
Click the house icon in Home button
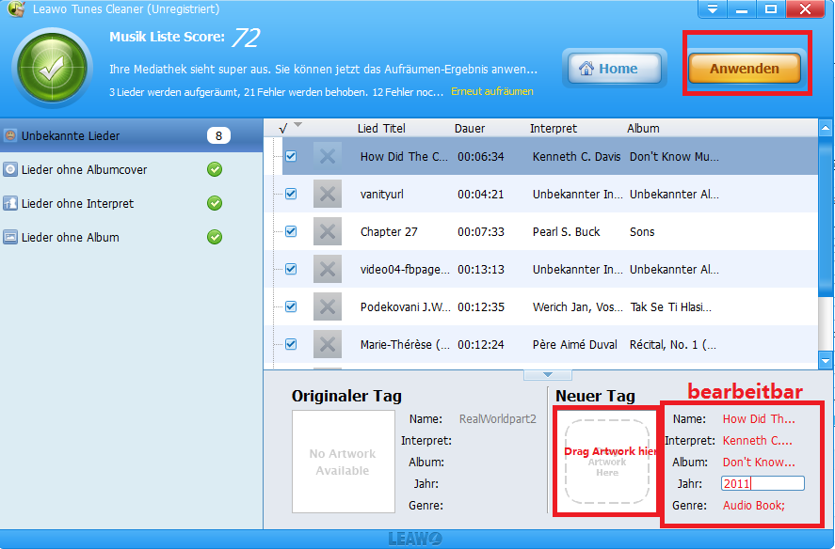[x=586, y=68]
